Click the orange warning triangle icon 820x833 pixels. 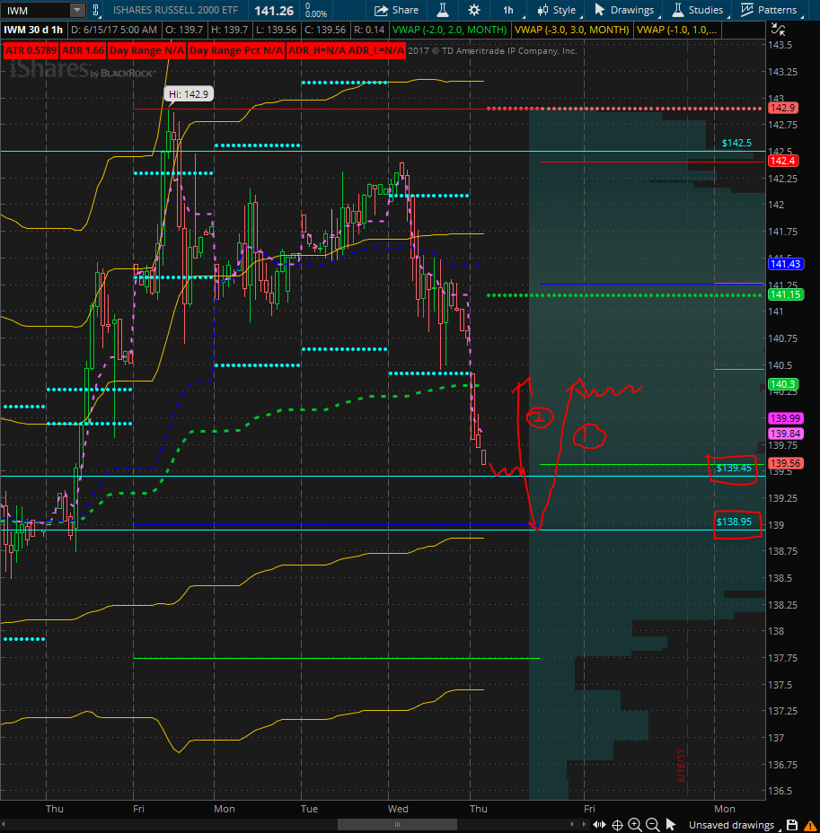click(810, 826)
